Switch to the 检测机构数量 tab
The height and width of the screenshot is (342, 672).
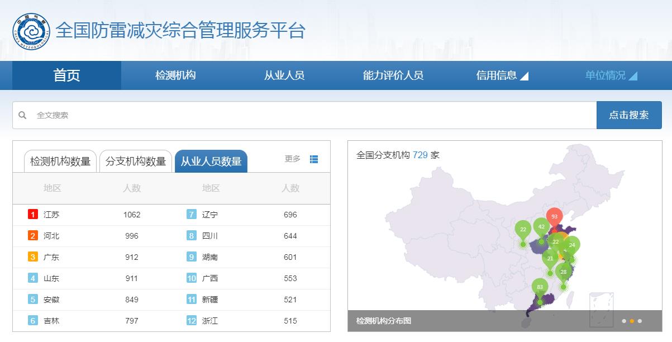coord(60,160)
